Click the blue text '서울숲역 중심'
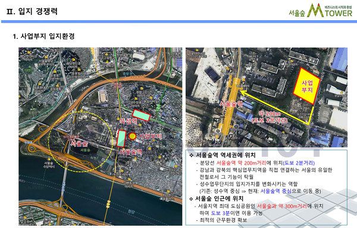 276,191
